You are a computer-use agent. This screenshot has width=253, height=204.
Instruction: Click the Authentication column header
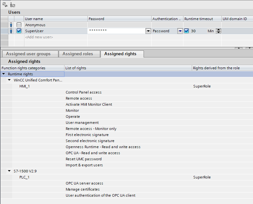click(167, 19)
